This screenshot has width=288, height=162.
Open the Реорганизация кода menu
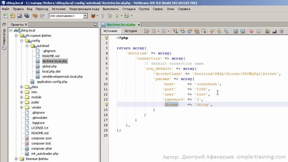pos(84,9)
